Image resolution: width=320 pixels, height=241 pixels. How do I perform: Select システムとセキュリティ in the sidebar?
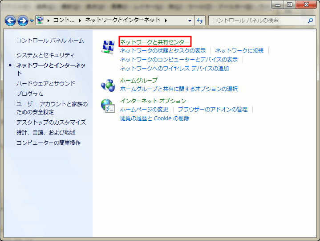tap(45, 55)
